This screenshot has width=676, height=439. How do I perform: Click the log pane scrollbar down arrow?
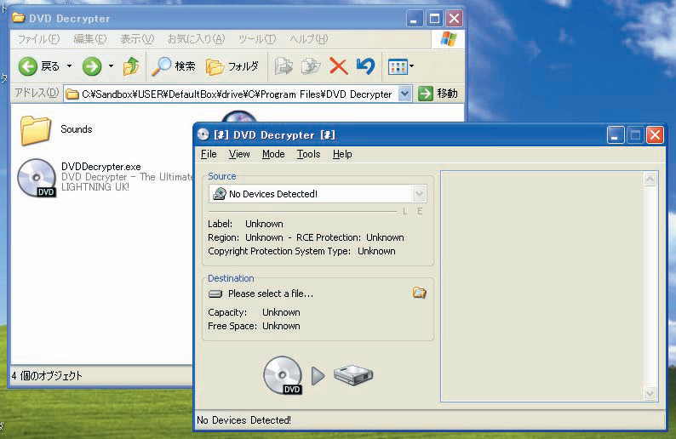pos(650,393)
